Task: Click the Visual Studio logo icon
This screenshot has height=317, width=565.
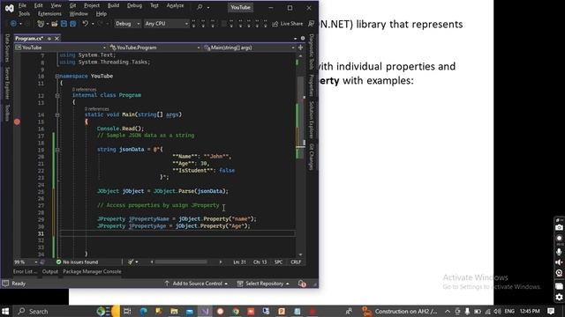Action: coord(10,8)
